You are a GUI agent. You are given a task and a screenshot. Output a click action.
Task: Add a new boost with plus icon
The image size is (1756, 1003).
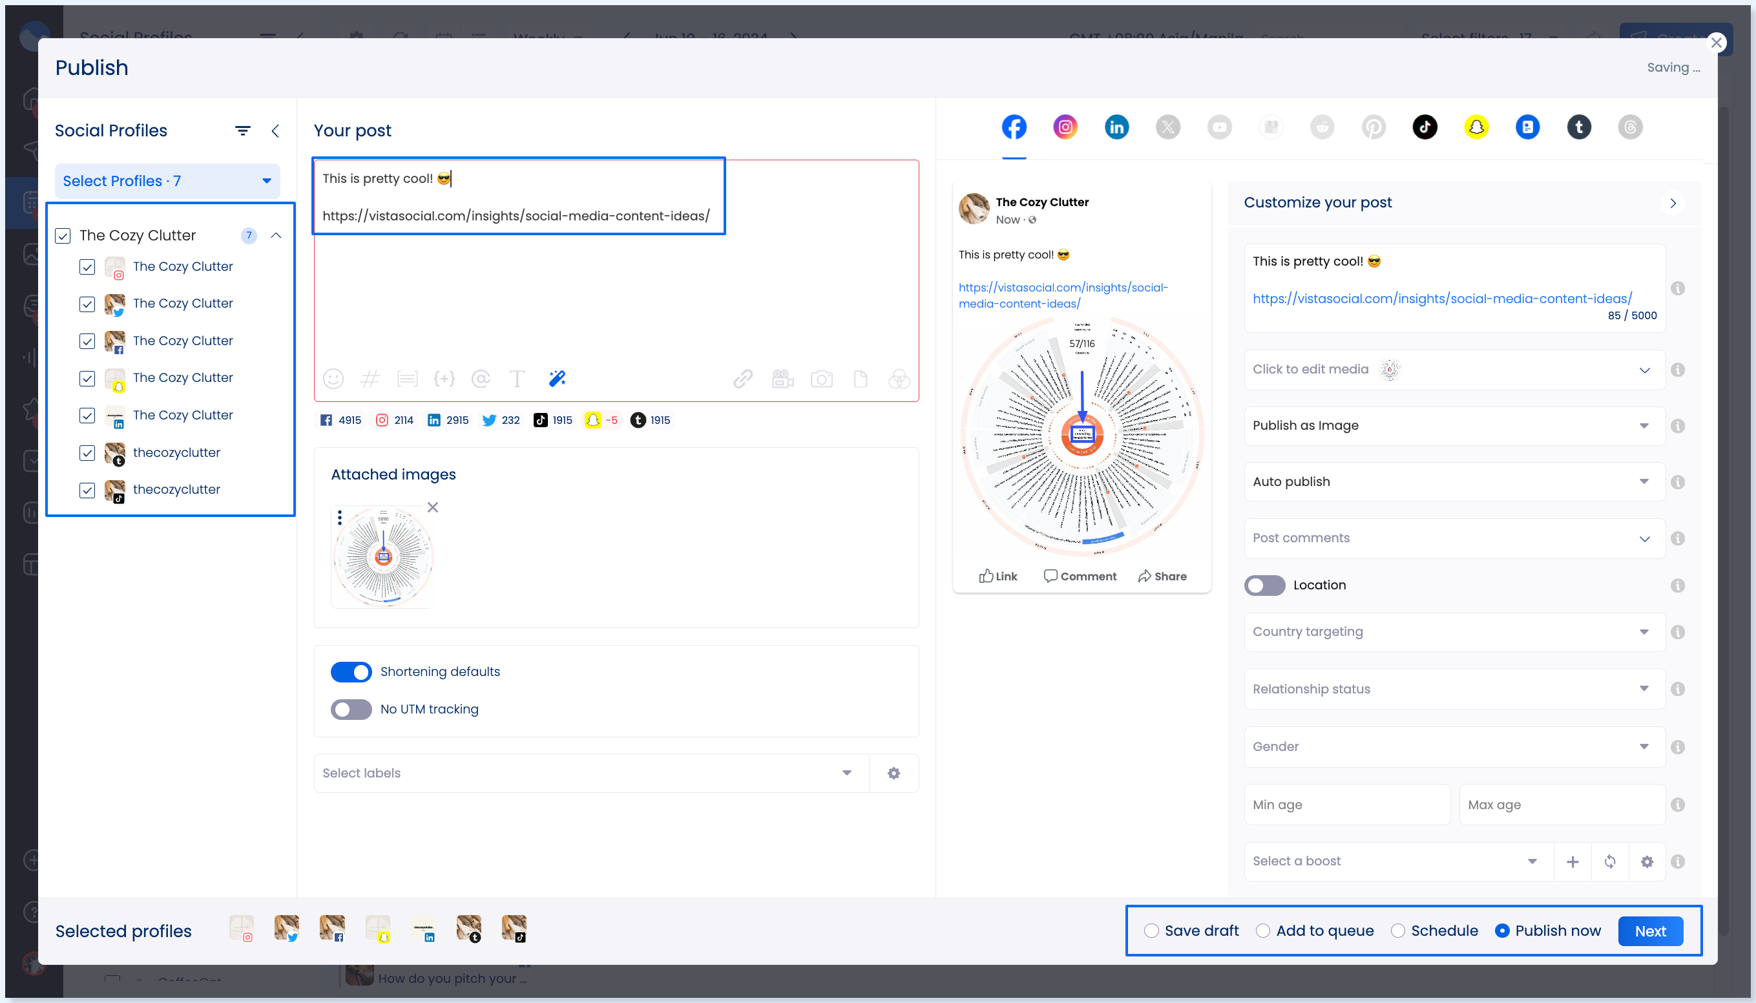1573,861
